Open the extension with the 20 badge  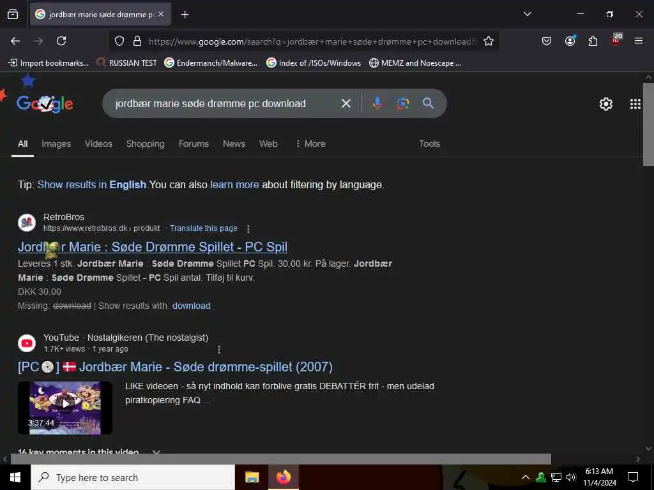coord(616,40)
